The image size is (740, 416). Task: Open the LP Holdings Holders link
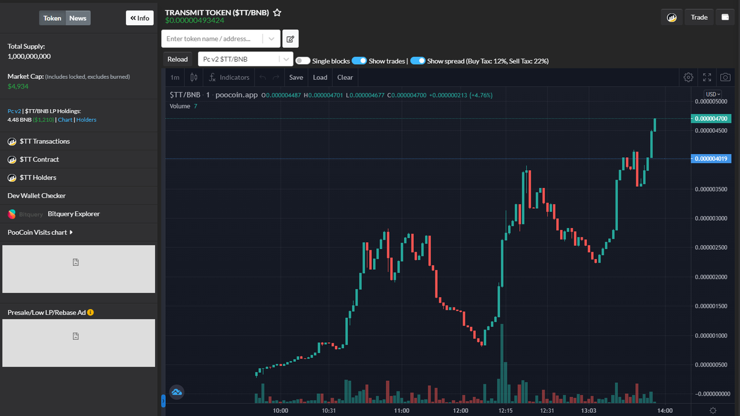86,120
